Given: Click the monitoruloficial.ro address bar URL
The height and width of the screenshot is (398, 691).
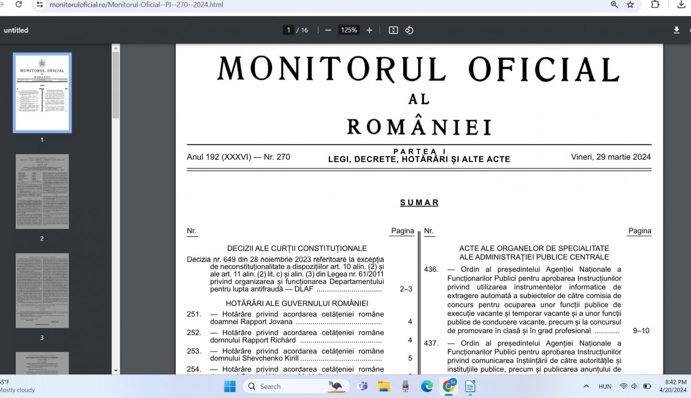Looking at the screenshot, I should (x=136, y=5).
